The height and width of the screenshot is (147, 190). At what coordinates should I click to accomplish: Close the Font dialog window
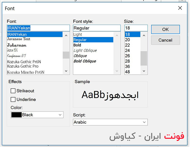180,8
